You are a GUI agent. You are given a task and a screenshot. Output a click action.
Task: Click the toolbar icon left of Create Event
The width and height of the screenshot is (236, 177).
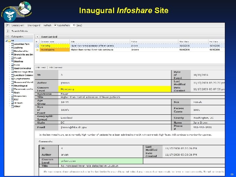point(7,25)
